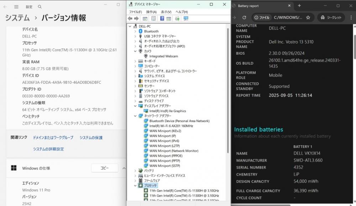
Task: Select Intel(R) Wi-Fi 6 AX201 160MHz adapter
Action: tap(171, 126)
